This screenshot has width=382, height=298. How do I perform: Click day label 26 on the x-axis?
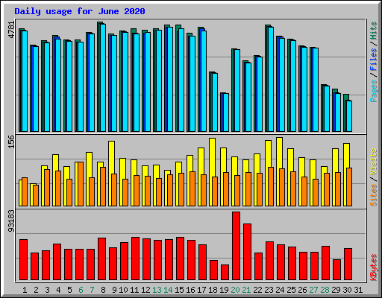click(302, 290)
